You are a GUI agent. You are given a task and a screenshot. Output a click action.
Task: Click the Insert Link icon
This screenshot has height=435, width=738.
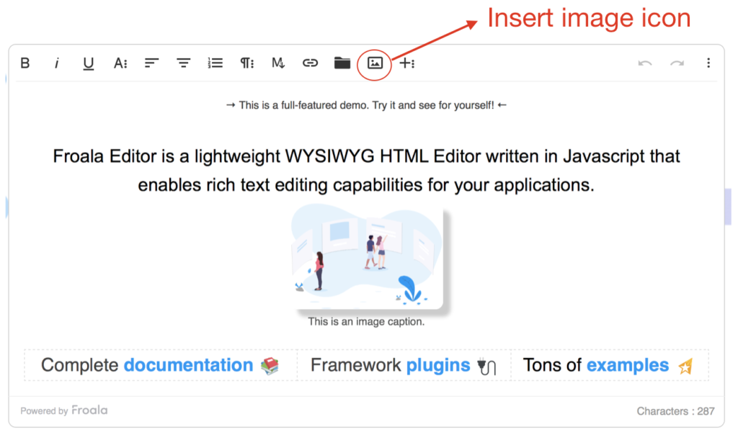(310, 63)
